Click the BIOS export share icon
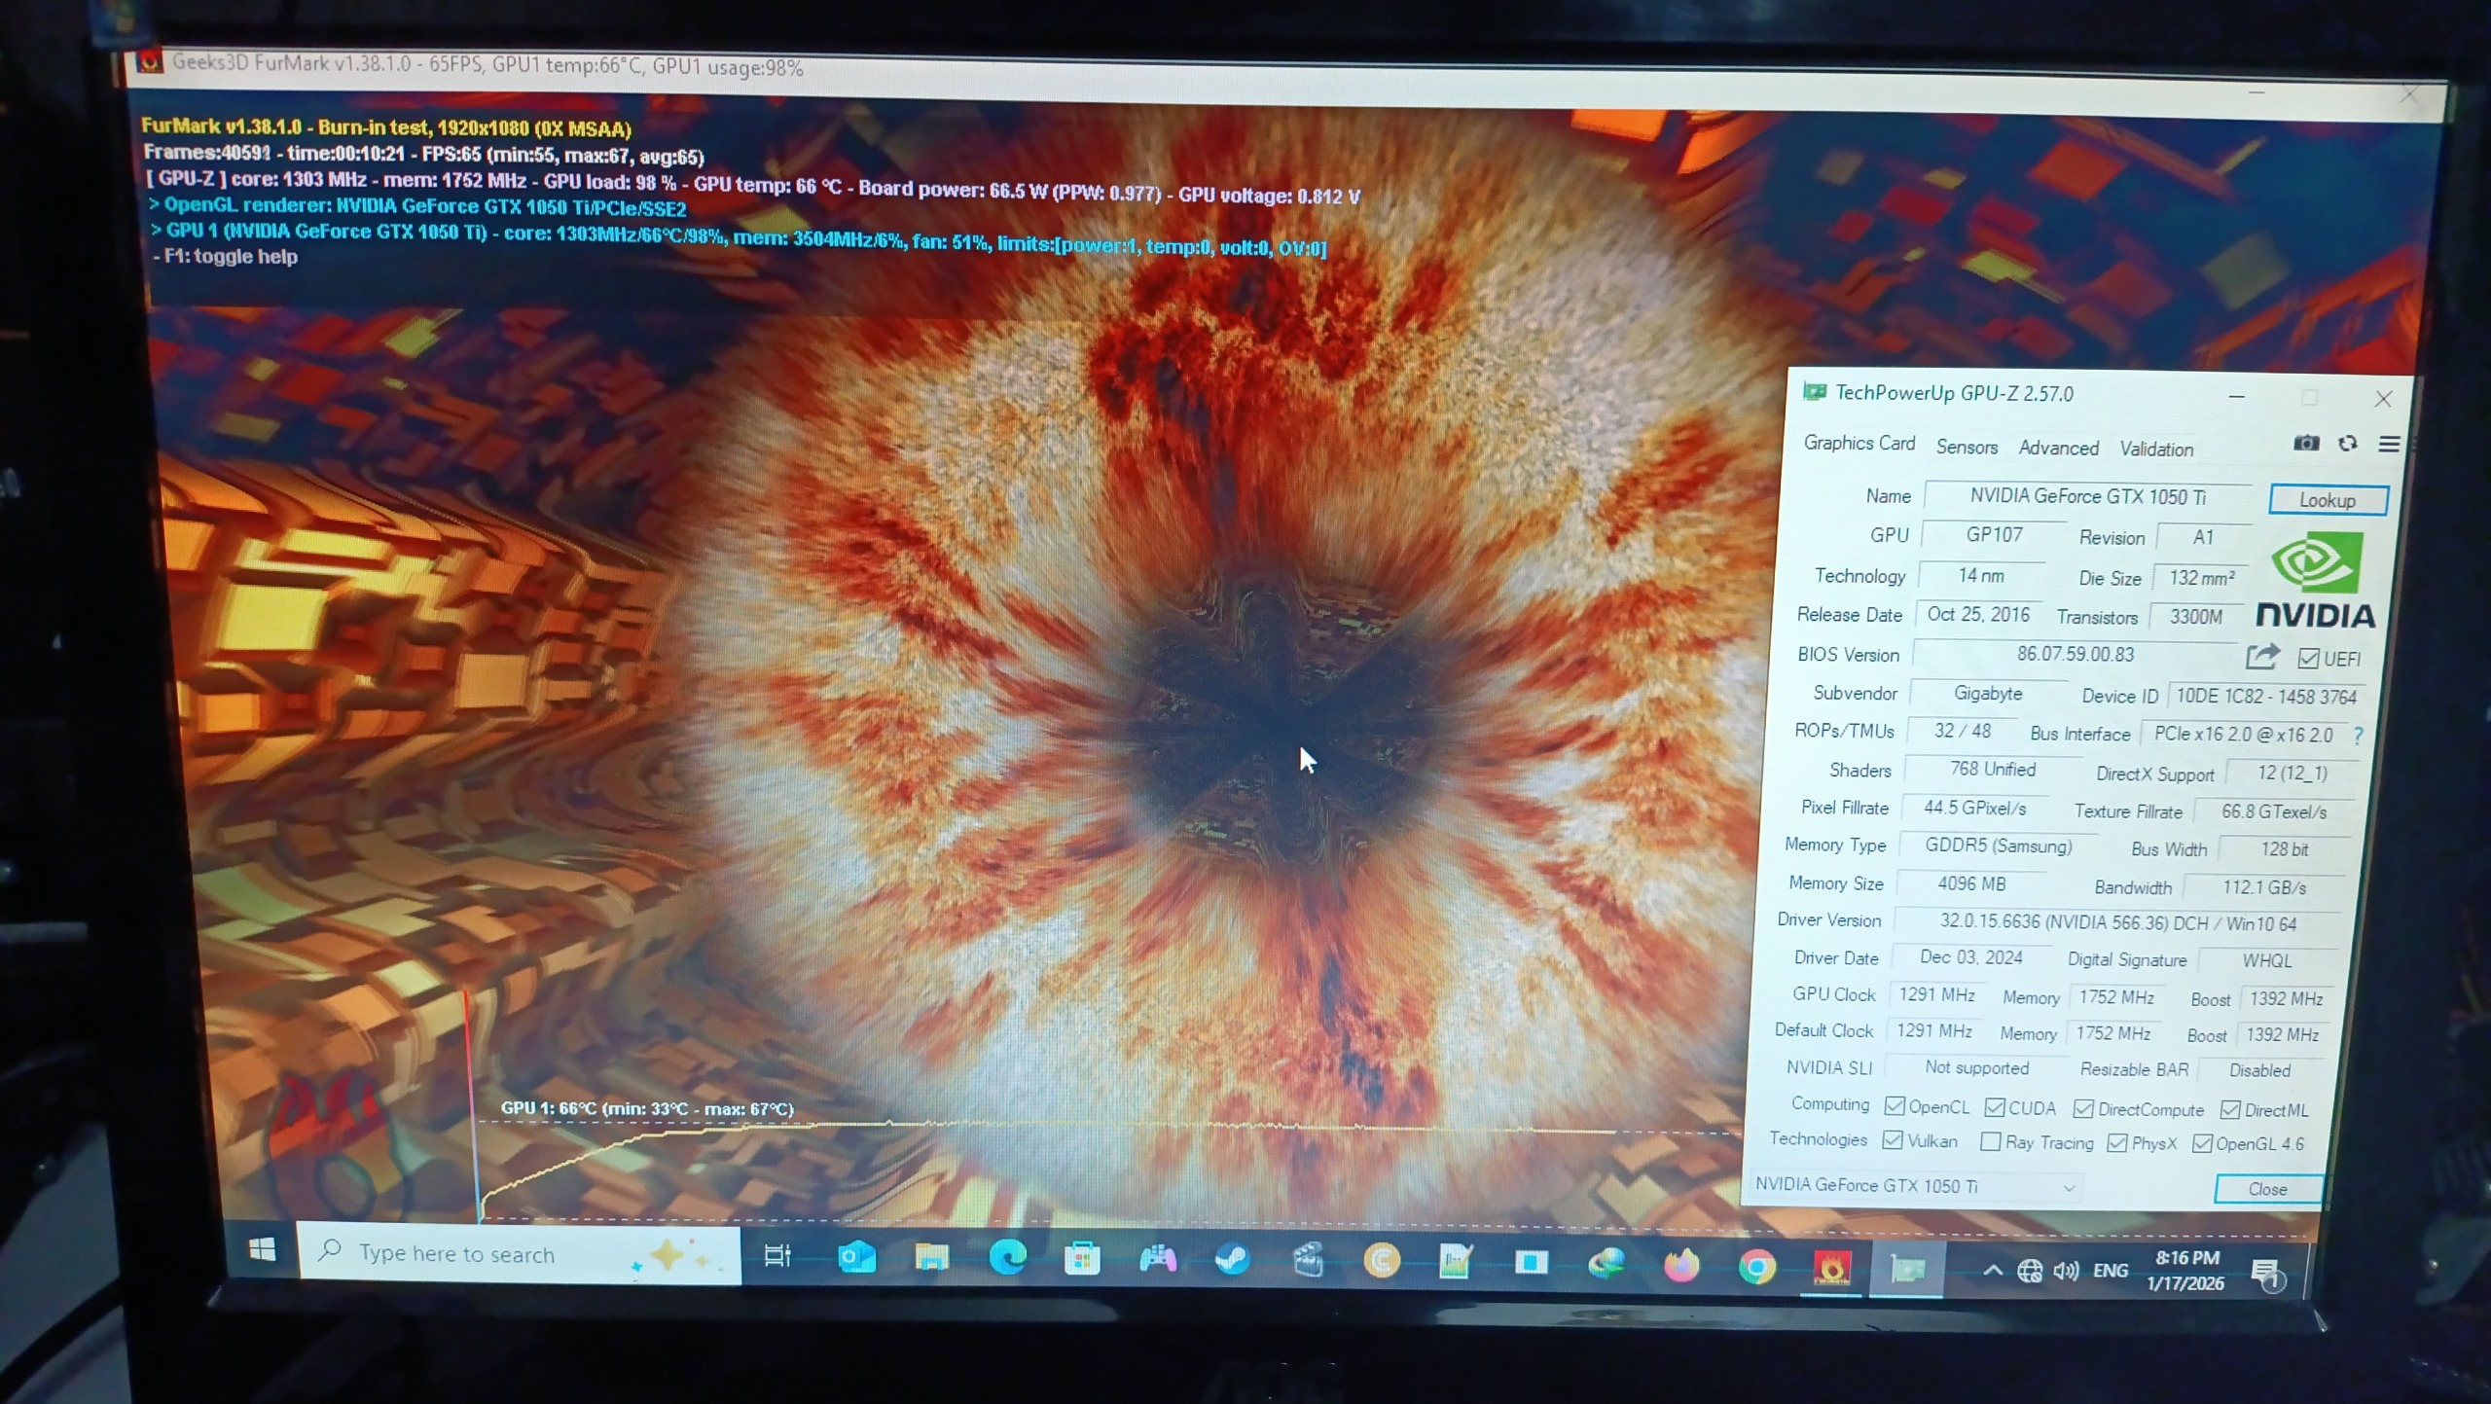Image resolution: width=2491 pixels, height=1404 pixels. [2262, 657]
